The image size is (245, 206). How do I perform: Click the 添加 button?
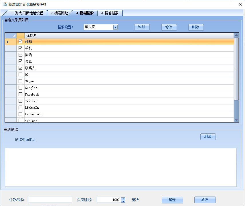tap(142, 27)
